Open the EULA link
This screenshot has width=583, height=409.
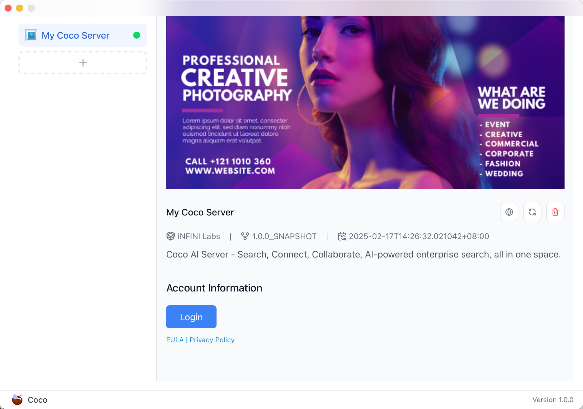click(175, 340)
